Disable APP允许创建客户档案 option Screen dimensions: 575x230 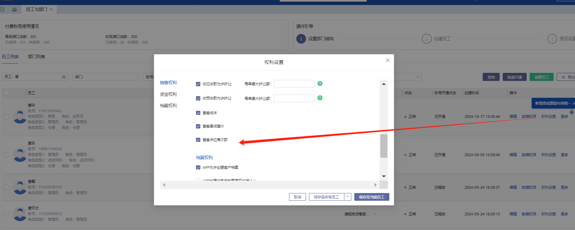[x=198, y=167]
